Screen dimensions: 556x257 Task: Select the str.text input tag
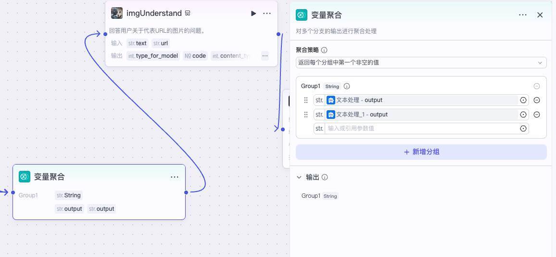137,43
